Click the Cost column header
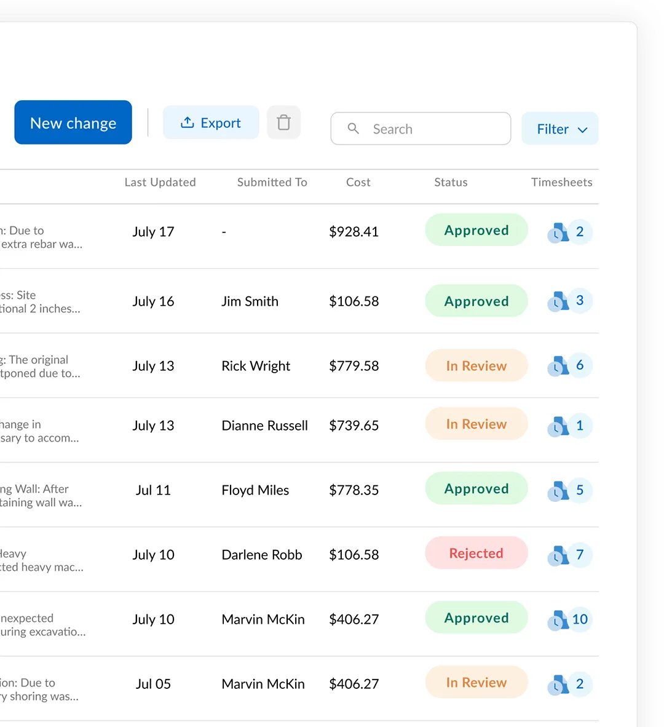664x727 pixels. [358, 182]
